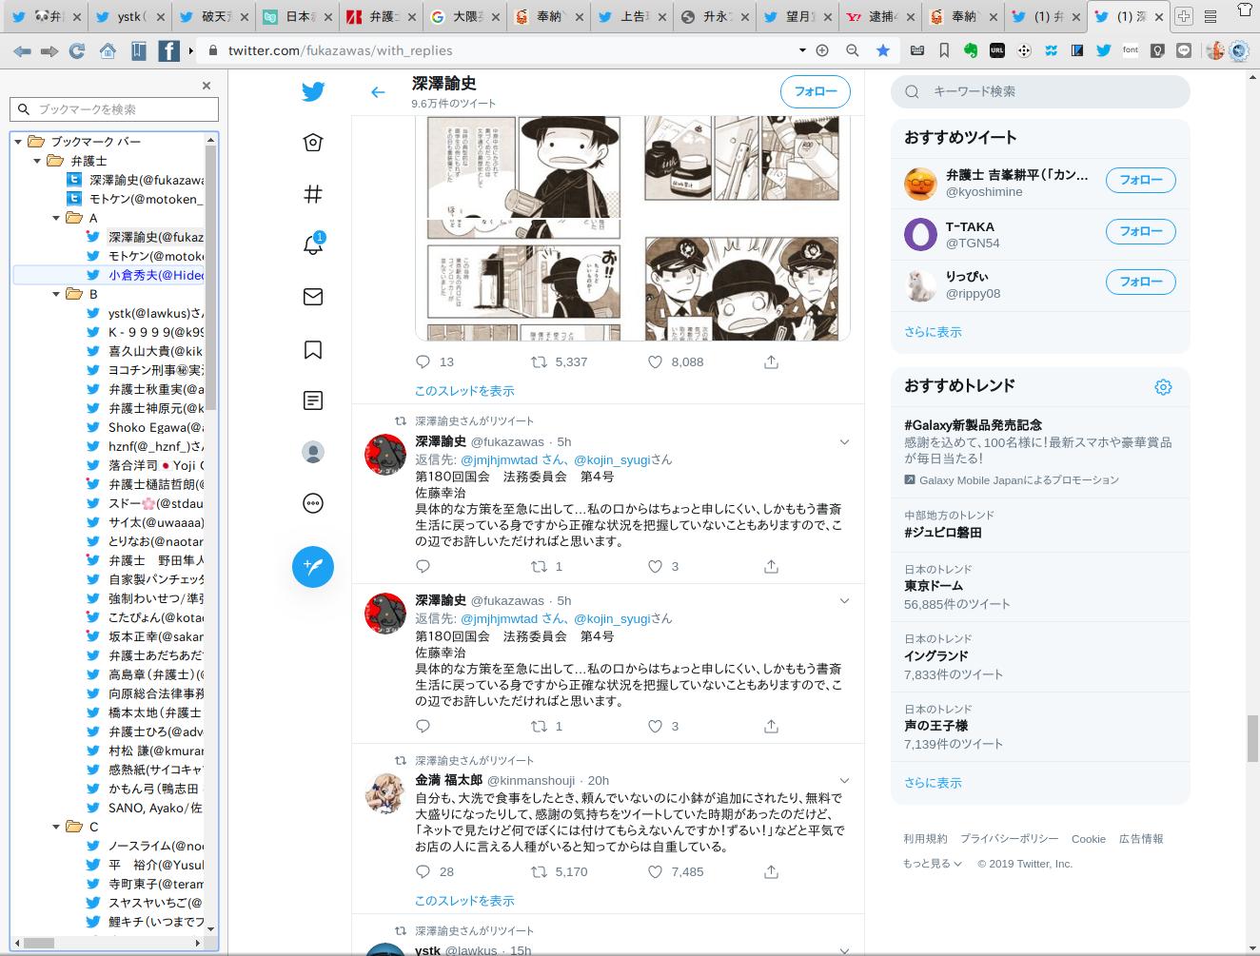Open the Explore hashtag icon

pyautogui.click(x=313, y=194)
